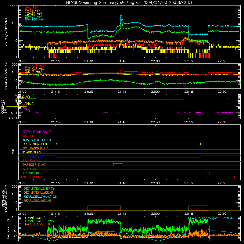This screenshot has height=244, width=244.
Task: Click the green '25-50 keV' legend label
Action: (x=34, y=16)
